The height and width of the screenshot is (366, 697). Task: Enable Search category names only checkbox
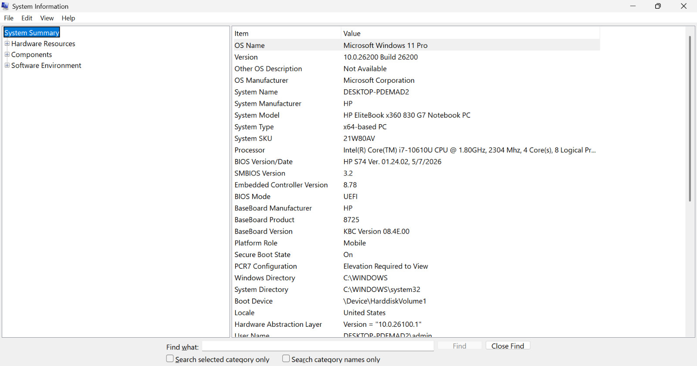tap(286, 359)
